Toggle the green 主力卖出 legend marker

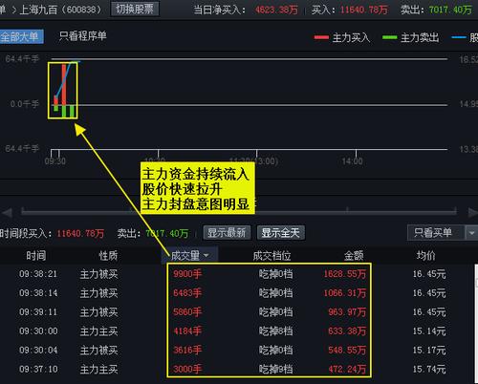(390, 37)
